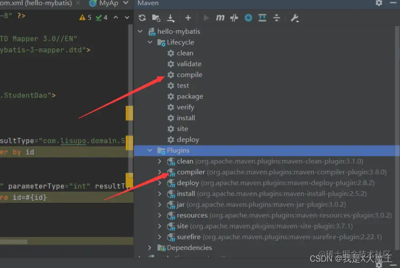Click the 4 typos indicator
Screen dimensions: 400x268
click(101, 17)
